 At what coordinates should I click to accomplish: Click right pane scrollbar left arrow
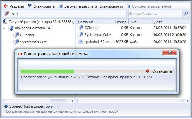pos(182,101)
